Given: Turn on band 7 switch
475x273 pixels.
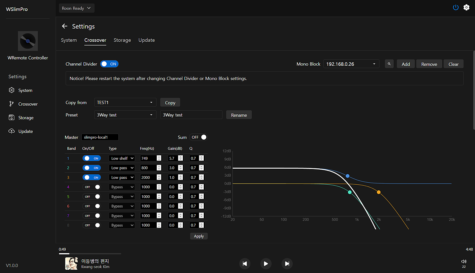Looking at the screenshot, I should pyautogui.click(x=92, y=215).
